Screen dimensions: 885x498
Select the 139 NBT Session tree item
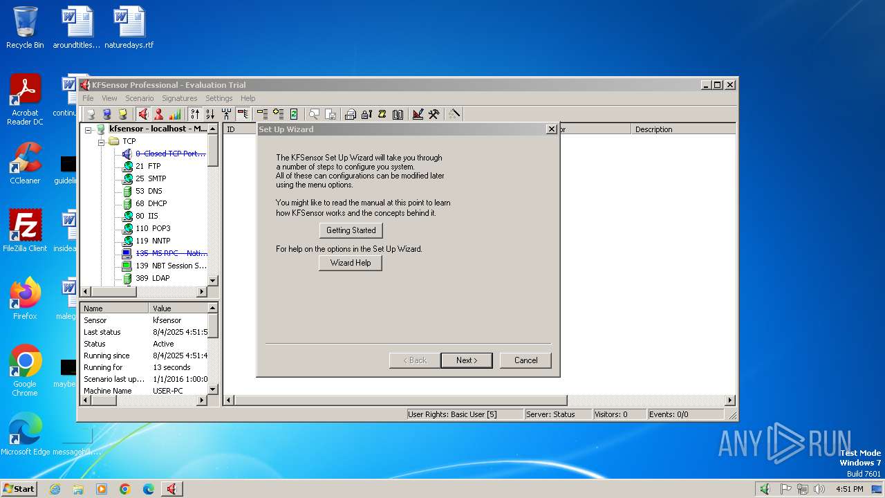pyautogui.click(x=171, y=266)
